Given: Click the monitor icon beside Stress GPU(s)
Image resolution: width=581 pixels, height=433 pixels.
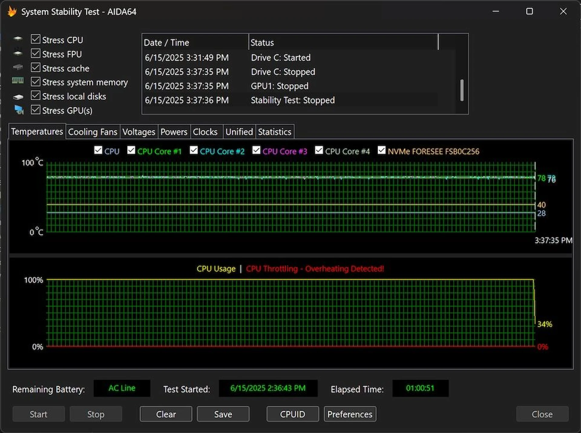Looking at the screenshot, I should click(19, 110).
